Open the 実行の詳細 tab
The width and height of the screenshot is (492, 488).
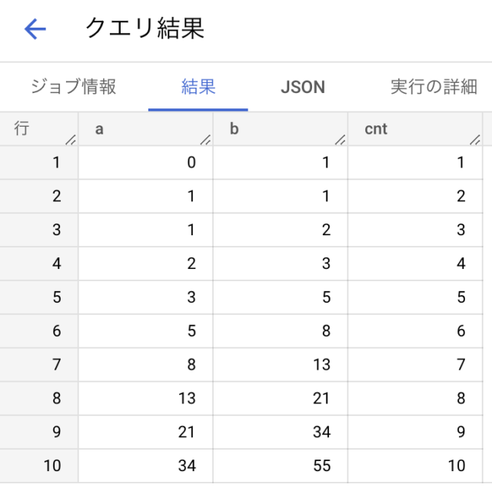click(x=434, y=87)
